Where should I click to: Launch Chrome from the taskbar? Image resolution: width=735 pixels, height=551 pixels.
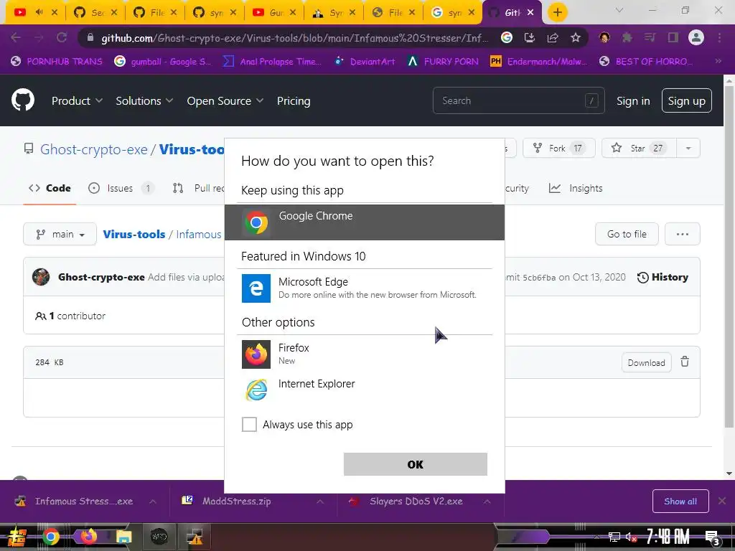click(51, 537)
